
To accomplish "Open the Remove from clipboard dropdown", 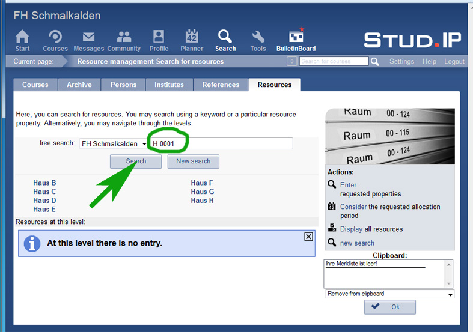I will 389,294.
